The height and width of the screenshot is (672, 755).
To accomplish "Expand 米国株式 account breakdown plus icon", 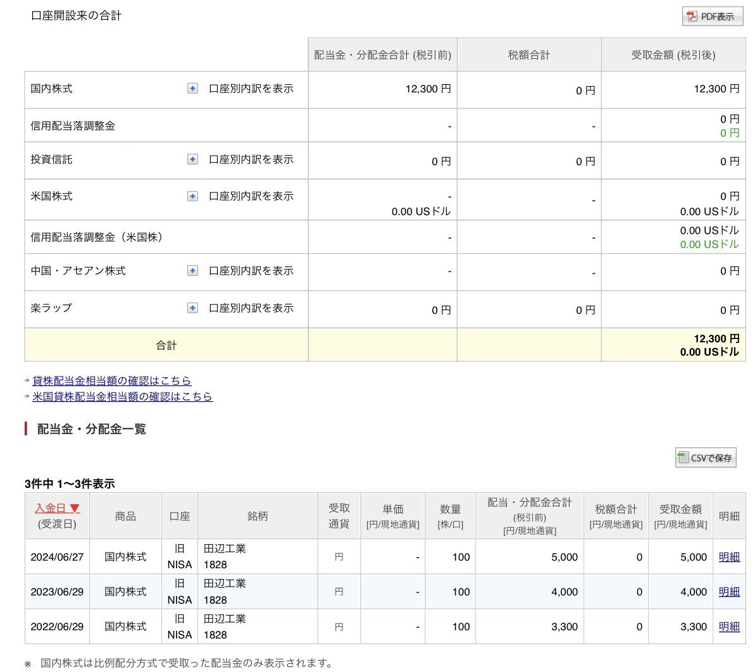I will 192,196.
